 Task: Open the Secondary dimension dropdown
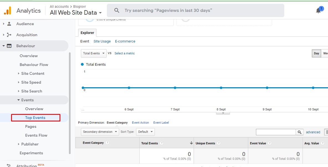click(100, 132)
